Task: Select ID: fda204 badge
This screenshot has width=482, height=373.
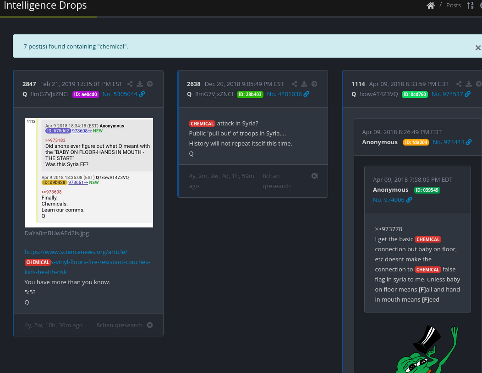Action: 416,142
